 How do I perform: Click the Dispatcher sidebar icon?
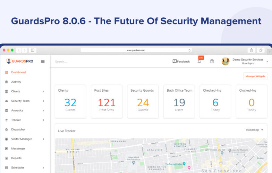[6, 129]
